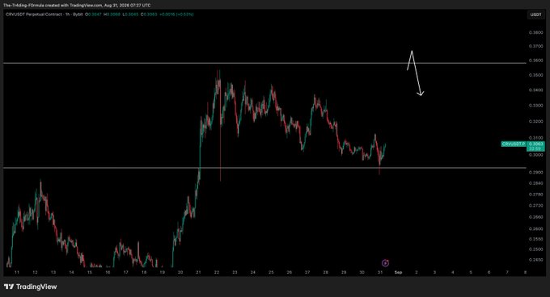Click the 0.3300 price axis label
This screenshot has width=550, height=297.
coord(535,106)
